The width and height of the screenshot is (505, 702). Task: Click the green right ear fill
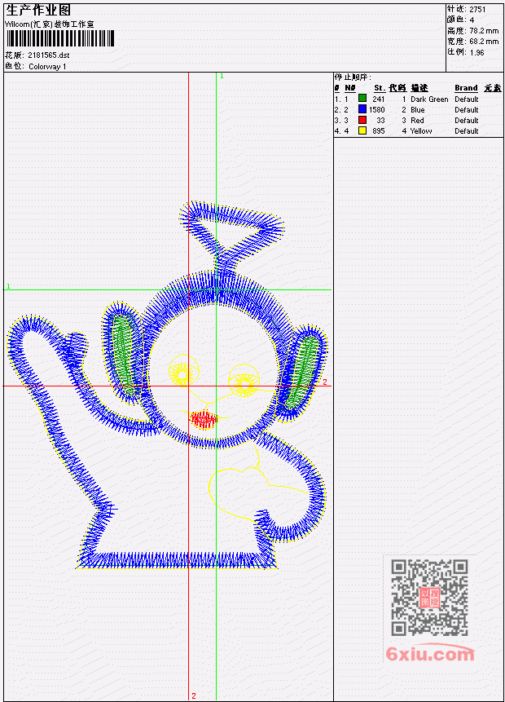pyautogui.click(x=302, y=372)
